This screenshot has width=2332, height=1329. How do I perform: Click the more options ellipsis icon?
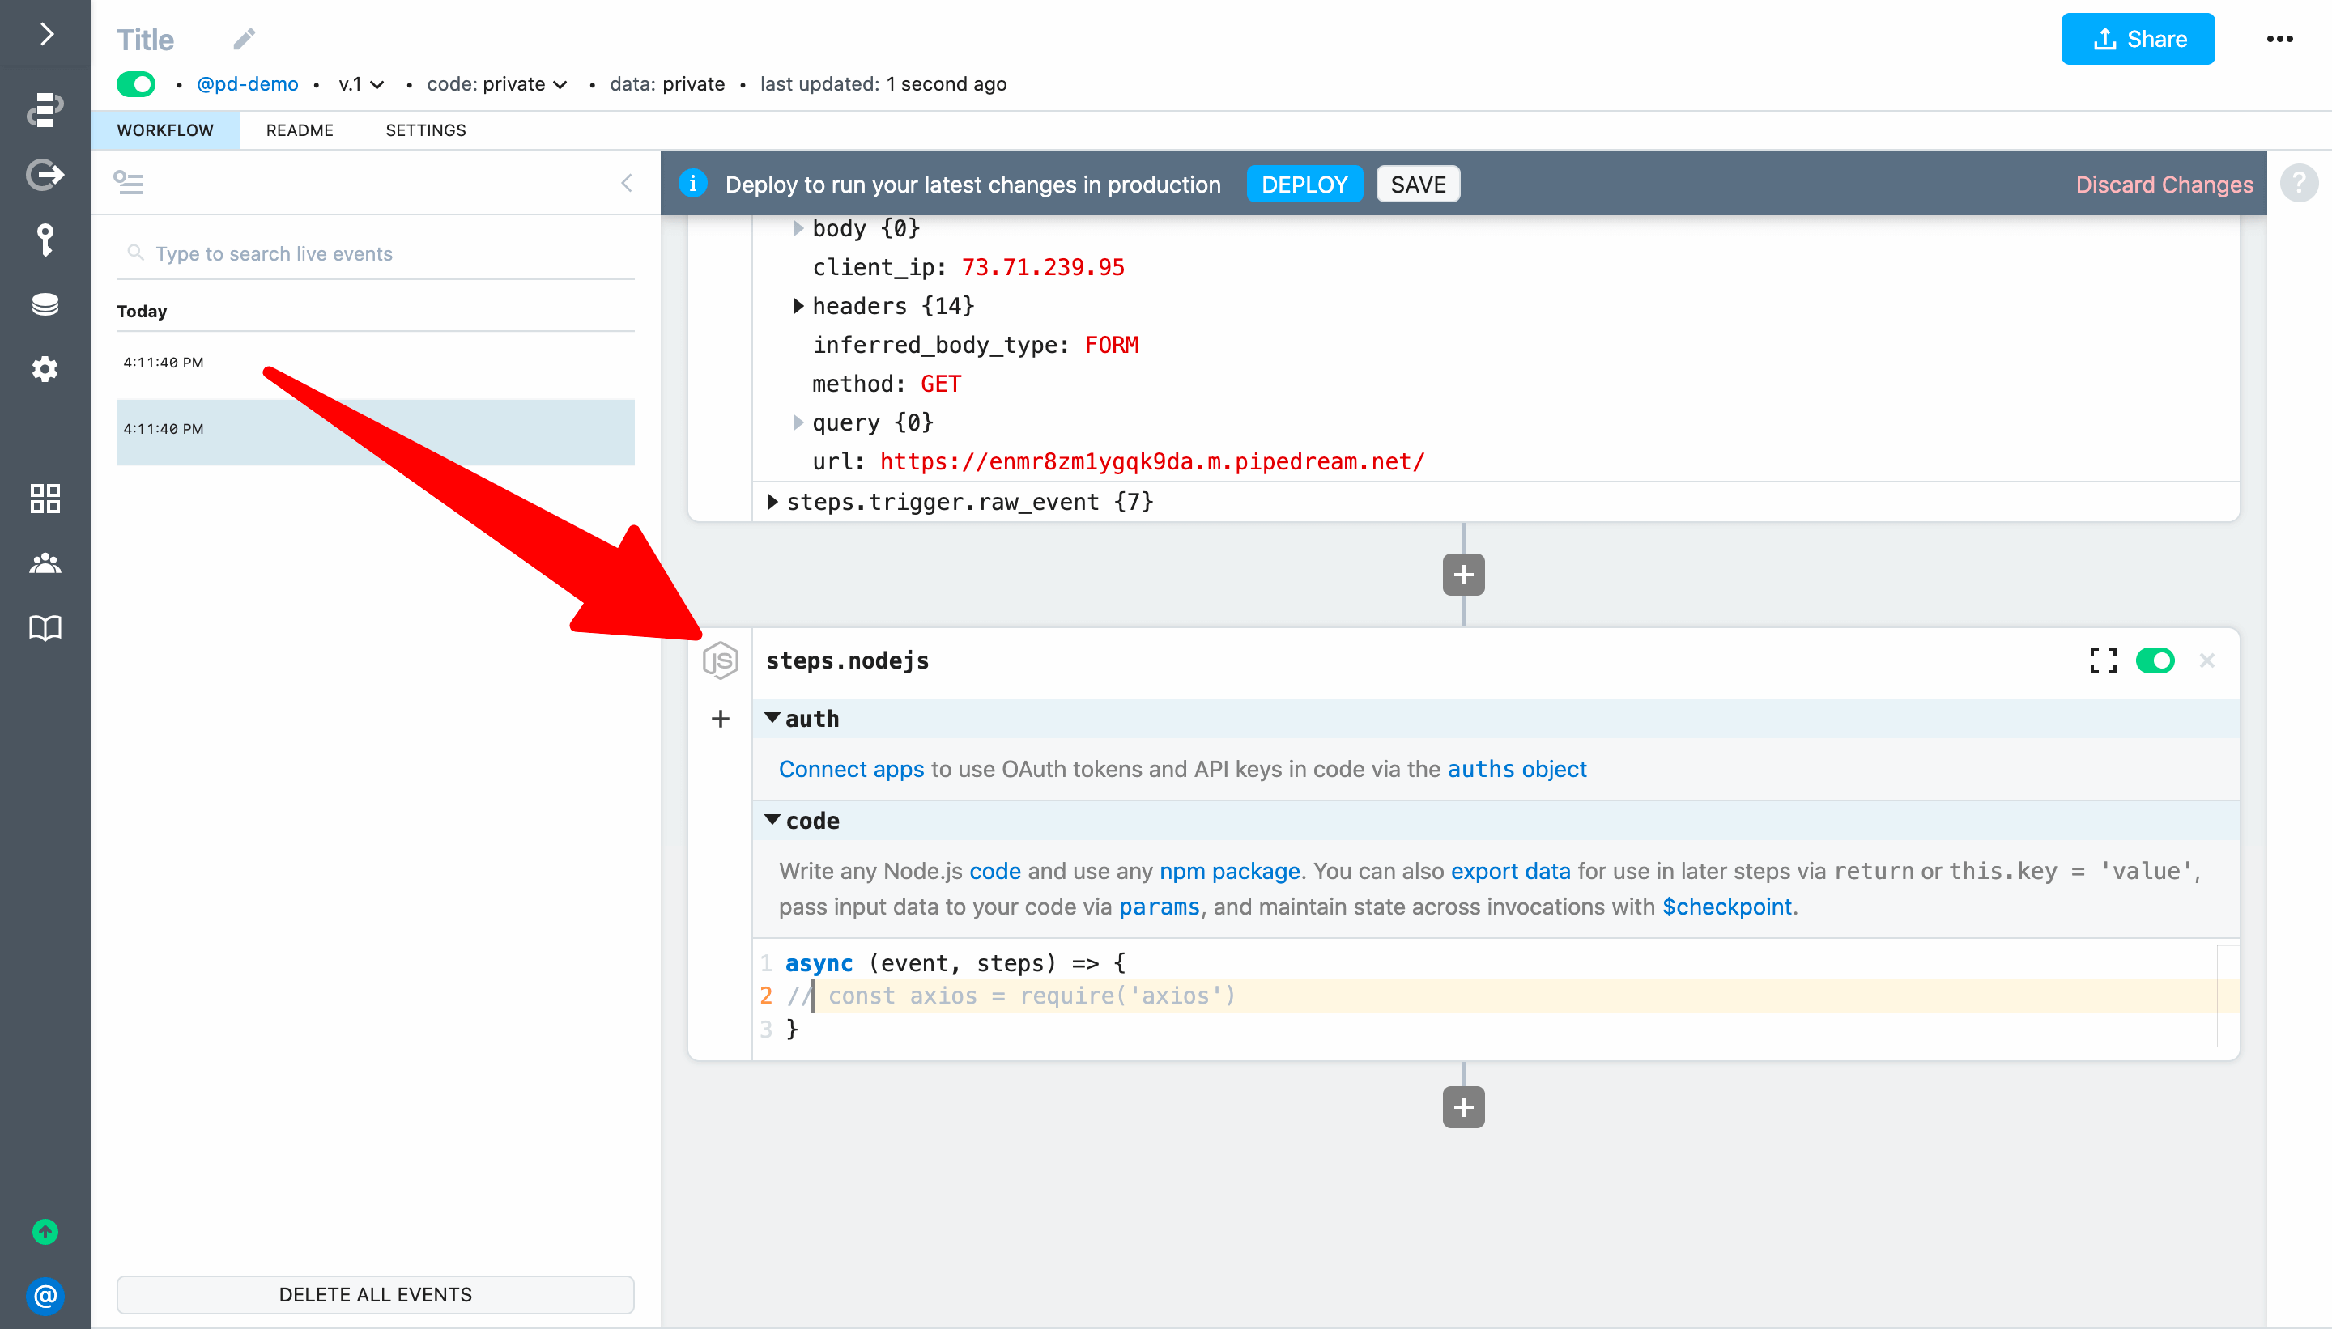coord(2279,39)
